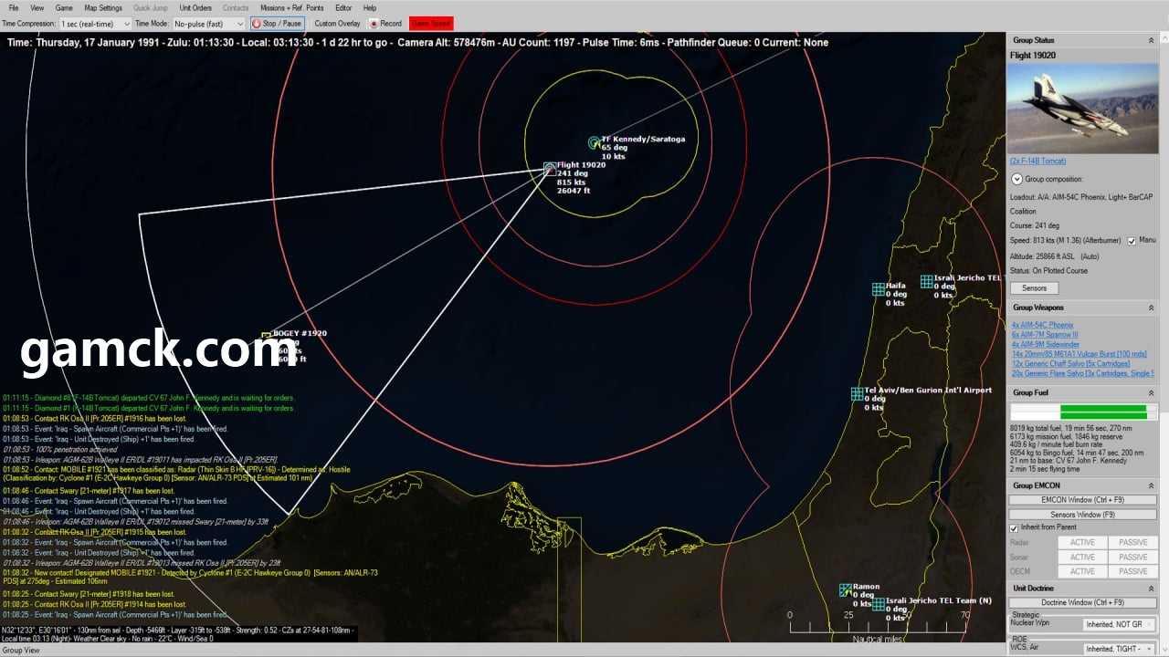Image resolution: width=1169 pixels, height=657 pixels.
Task: Select TF Kennedy/Saratoga task force marker
Action: tap(595, 142)
